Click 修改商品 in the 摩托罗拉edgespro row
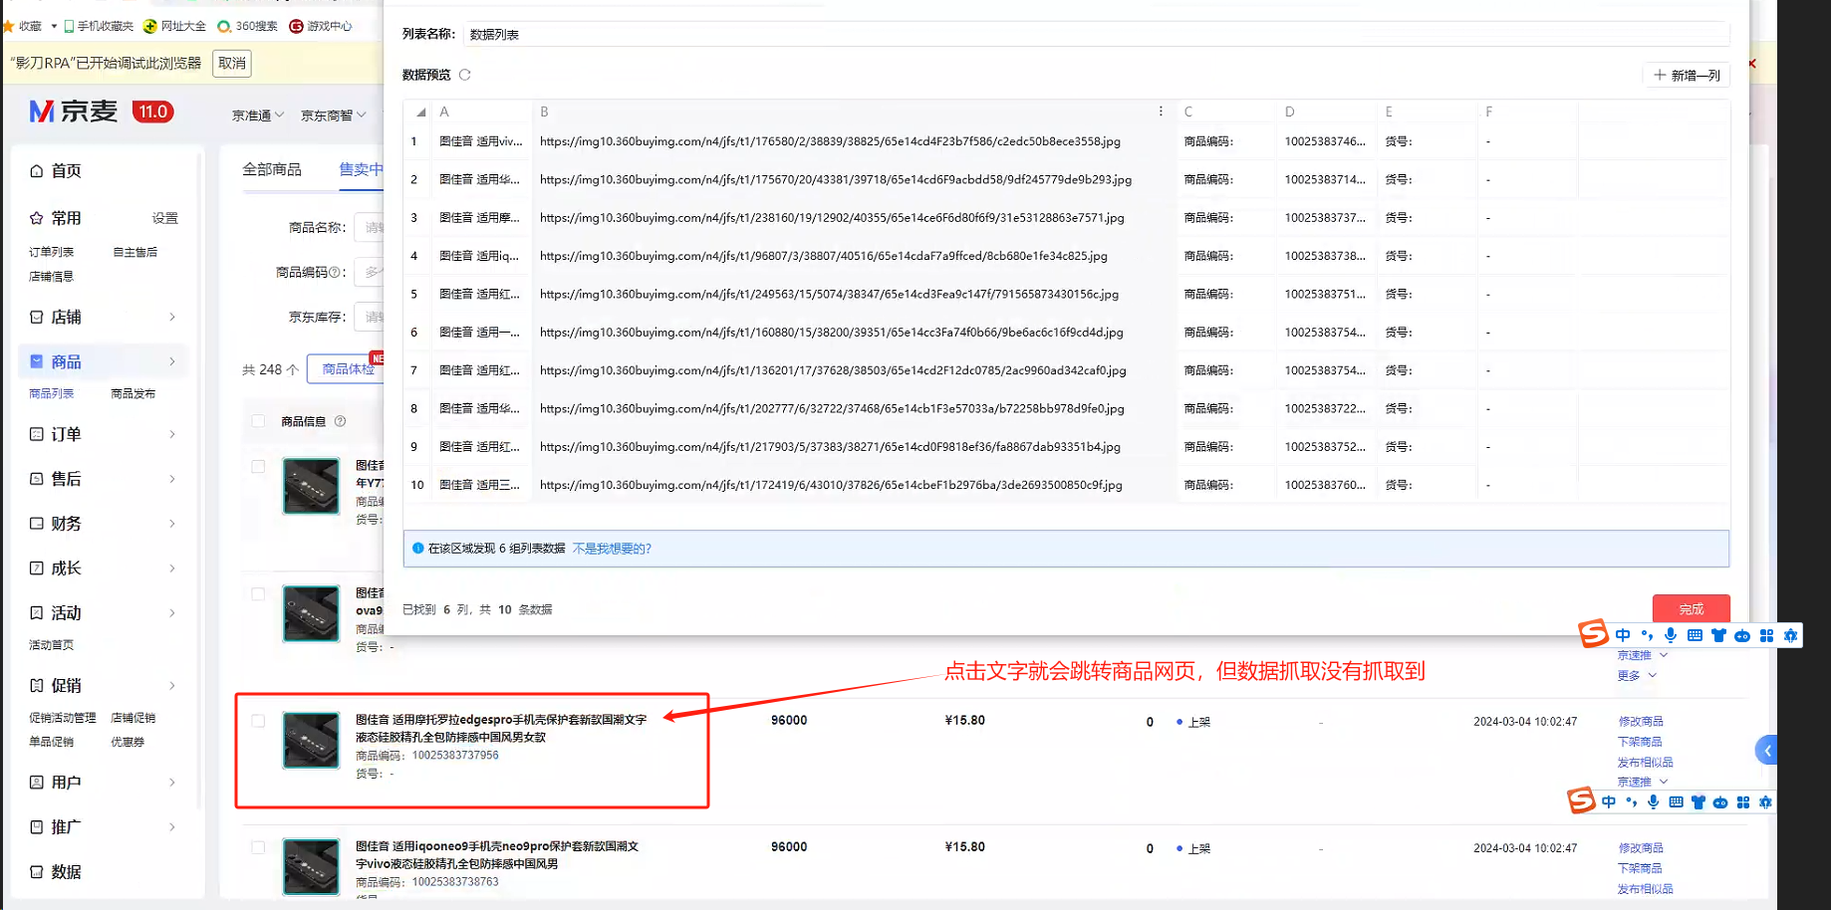1831x910 pixels. coord(1641,722)
